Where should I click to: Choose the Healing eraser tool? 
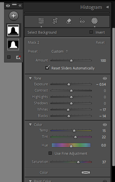tap(69, 21)
